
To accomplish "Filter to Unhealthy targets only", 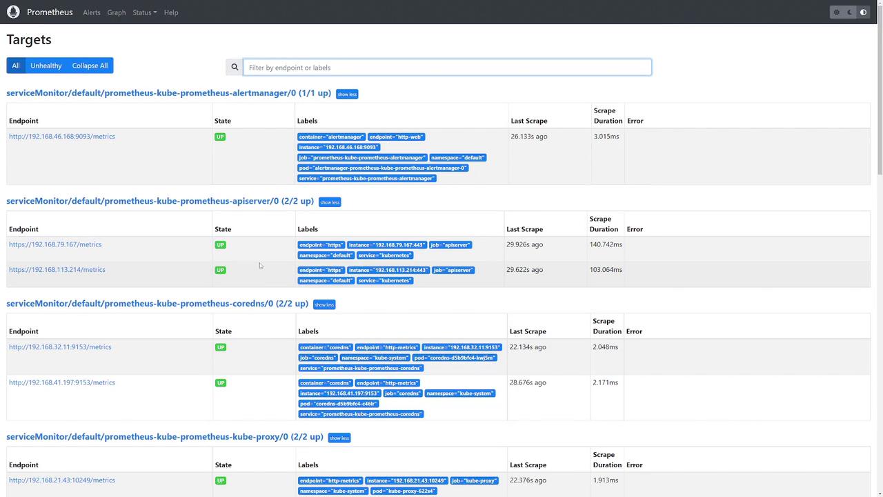I will point(46,66).
